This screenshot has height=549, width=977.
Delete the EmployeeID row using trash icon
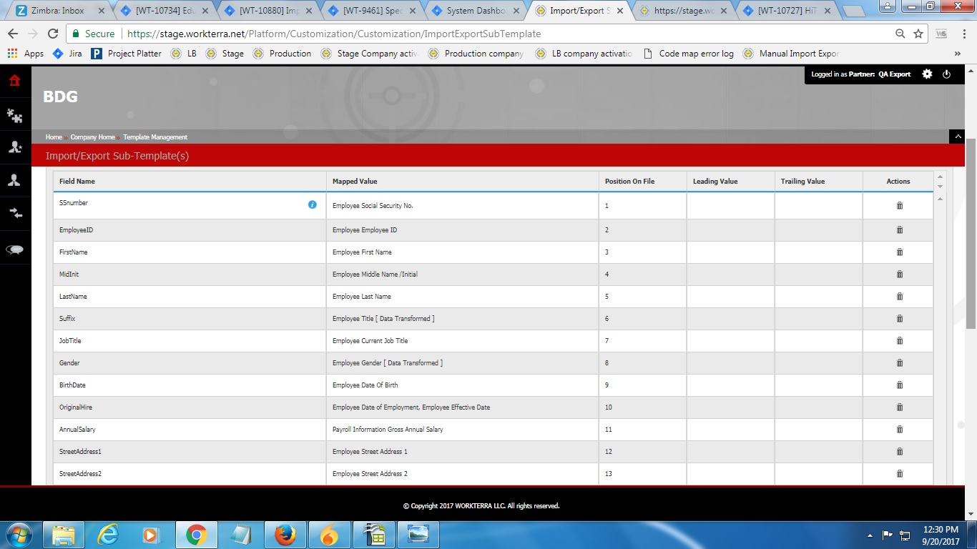tap(899, 230)
